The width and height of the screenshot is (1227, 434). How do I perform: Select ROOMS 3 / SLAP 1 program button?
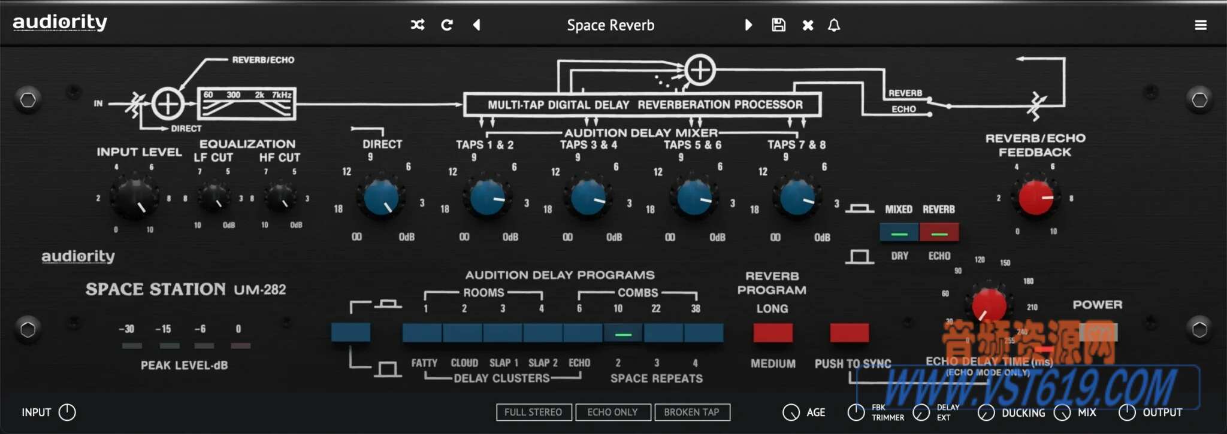tap(503, 333)
